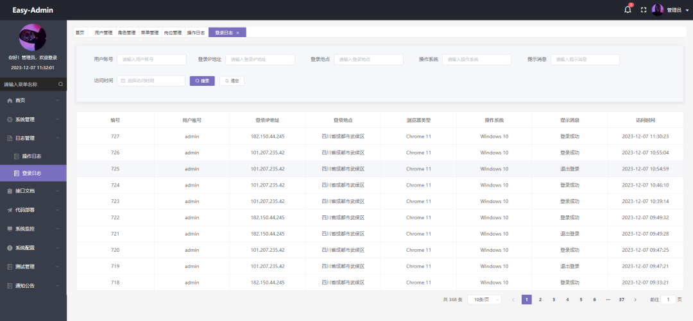Switch to the 操作日志 tab
Image resolution: width=693 pixels, height=321 pixels.
point(196,33)
